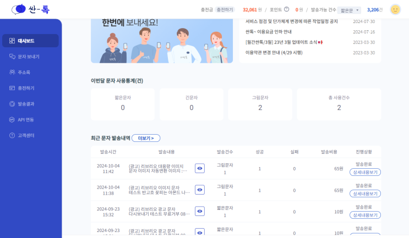Click the 고객센터 question icon

pyautogui.click(x=12, y=135)
